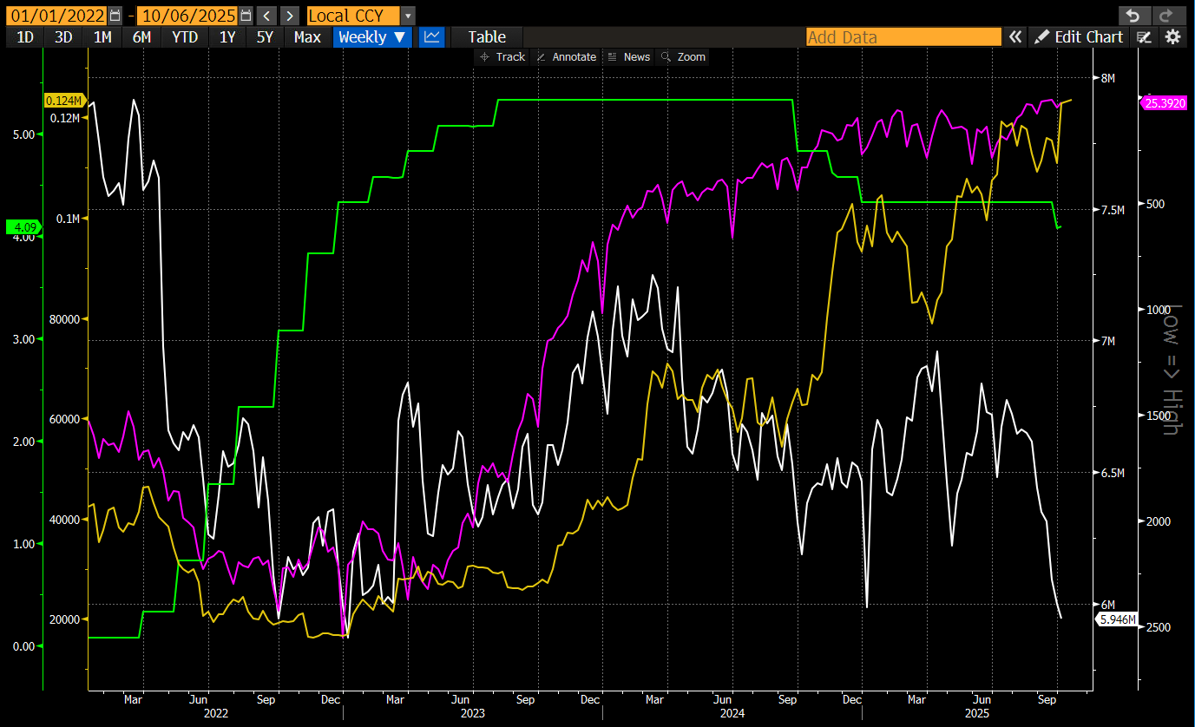Expand the Local CCY currency dropdown

(x=408, y=16)
